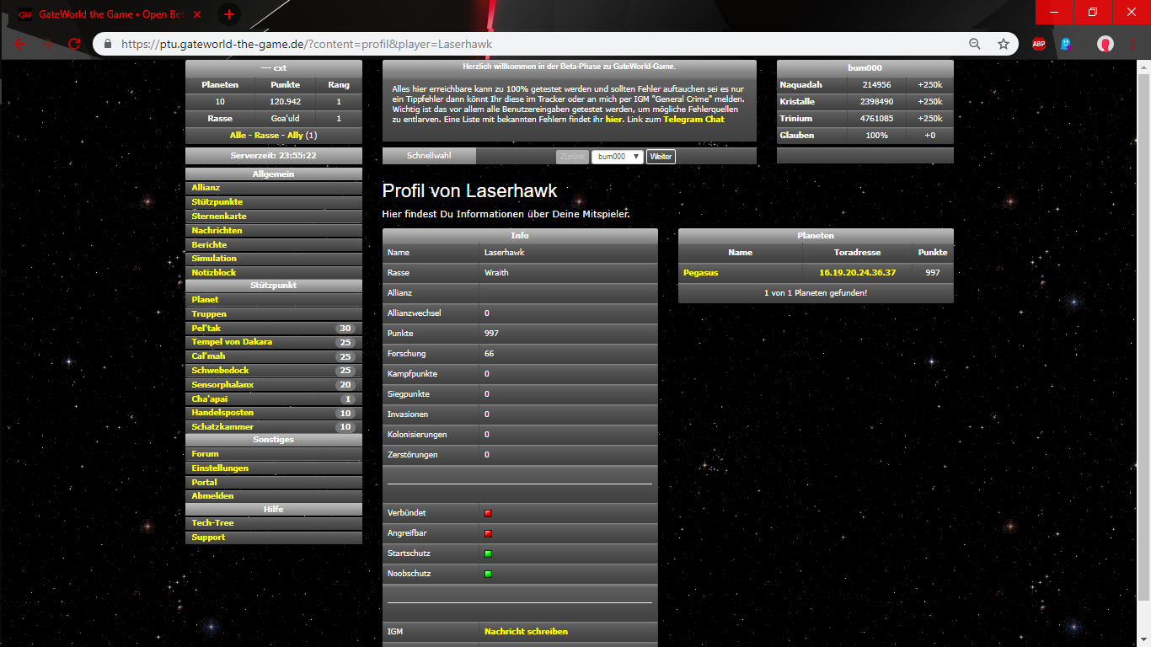Click the red Verbündet status indicator
Viewport: 1151px width, 647px height.
(x=488, y=513)
